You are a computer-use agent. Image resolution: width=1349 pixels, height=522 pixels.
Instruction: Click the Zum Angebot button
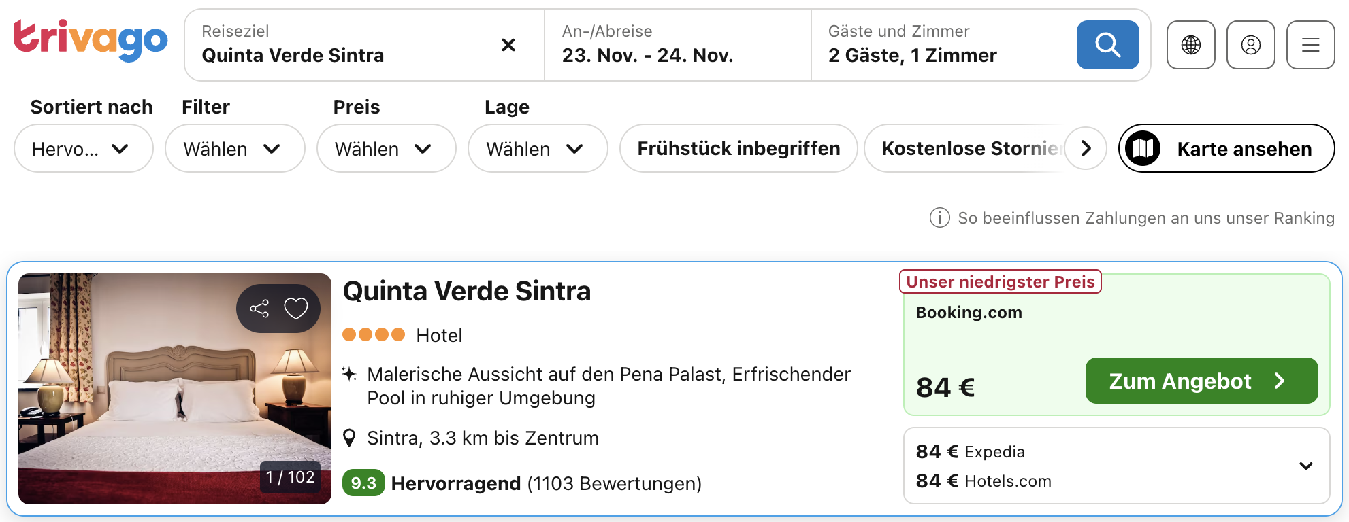tap(1201, 381)
